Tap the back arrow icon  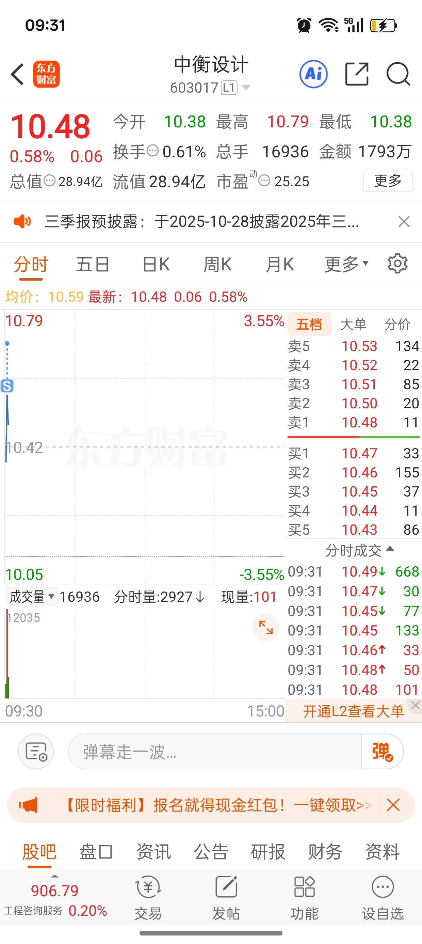point(17,74)
